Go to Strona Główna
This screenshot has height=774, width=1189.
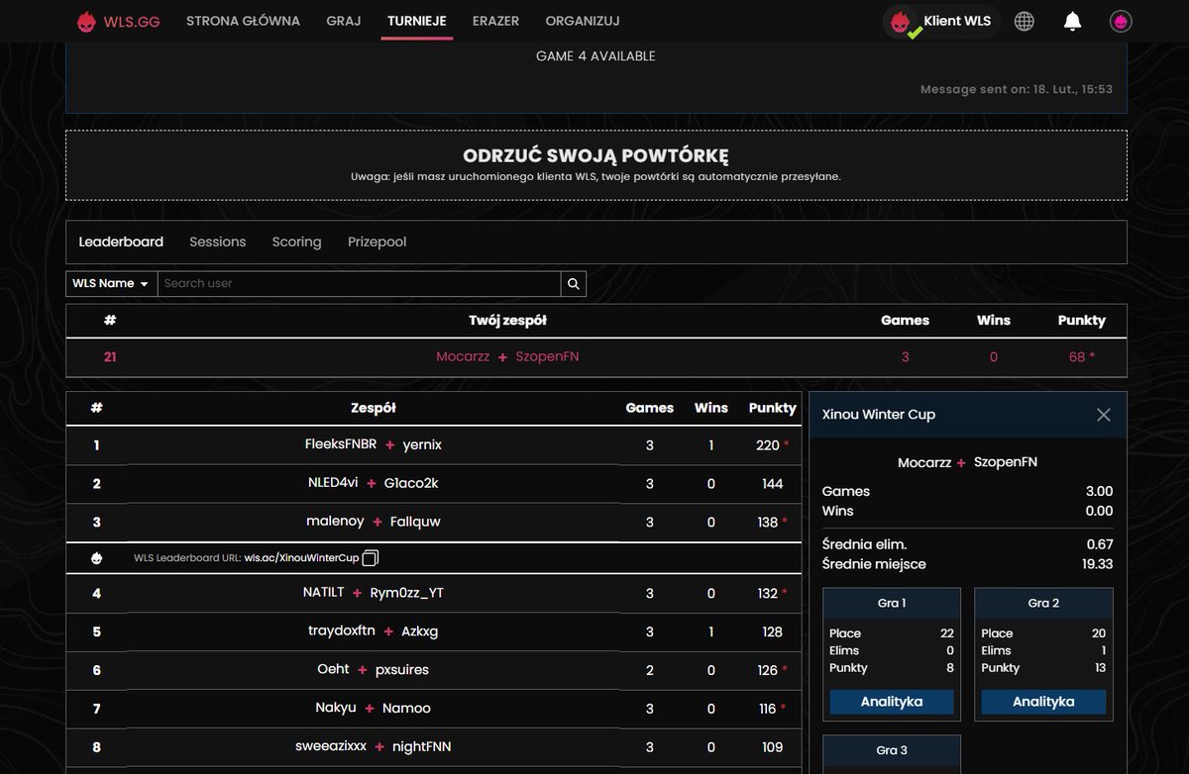click(243, 21)
